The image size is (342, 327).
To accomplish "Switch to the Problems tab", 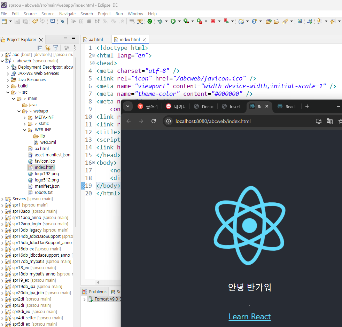I will [95, 292].
